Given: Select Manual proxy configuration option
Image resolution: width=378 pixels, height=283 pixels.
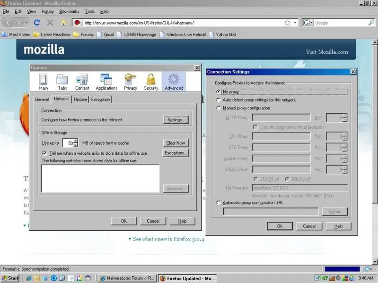Looking at the screenshot, I should tap(219, 108).
